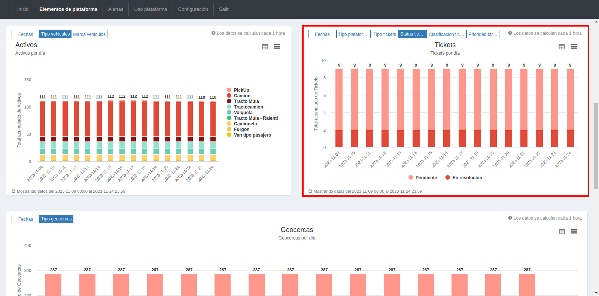Click Salir to log out

(x=224, y=9)
